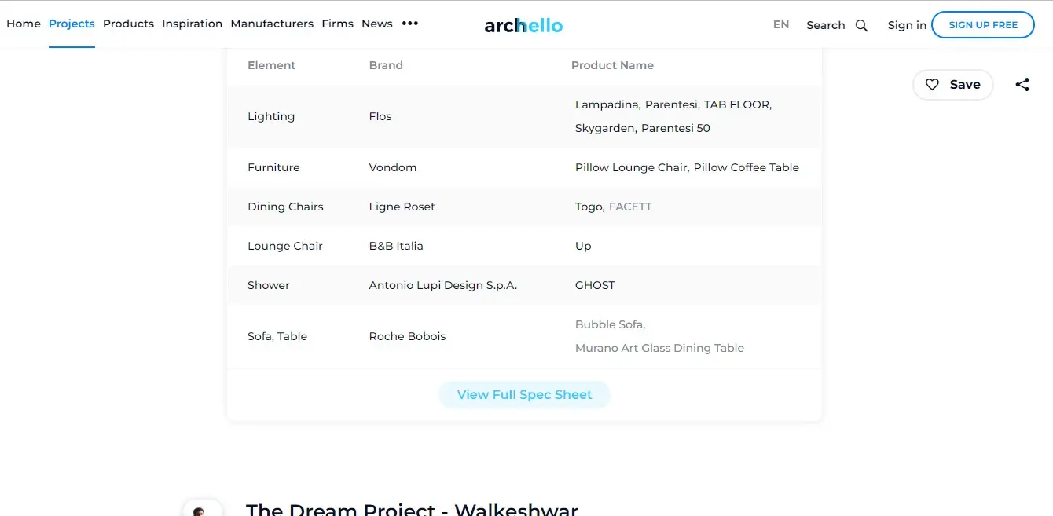The image size is (1053, 516).
Task: Click the Product Name column header
Action: tap(612, 65)
